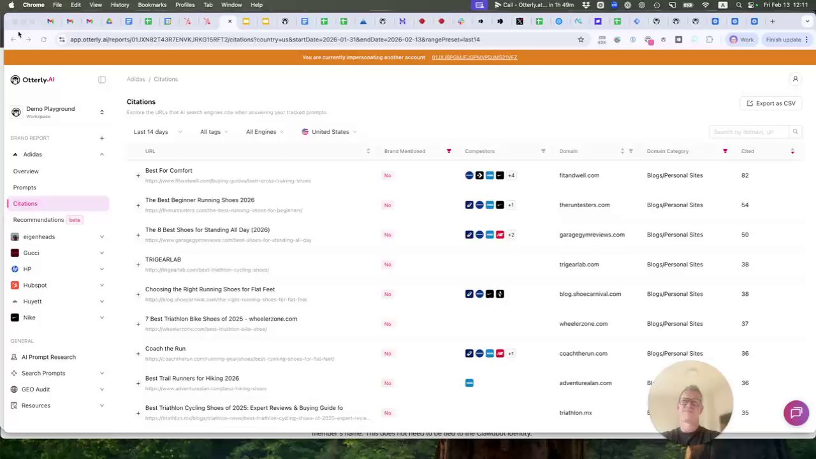The width and height of the screenshot is (816, 459).
Task: Collapse the Adidas brand section
Action: pyautogui.click(x=101, y=154)
